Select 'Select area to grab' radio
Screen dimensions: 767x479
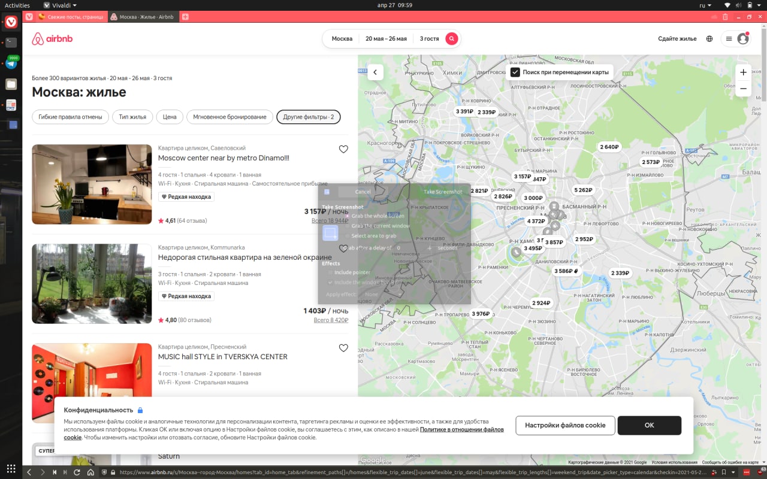[348, 236]
